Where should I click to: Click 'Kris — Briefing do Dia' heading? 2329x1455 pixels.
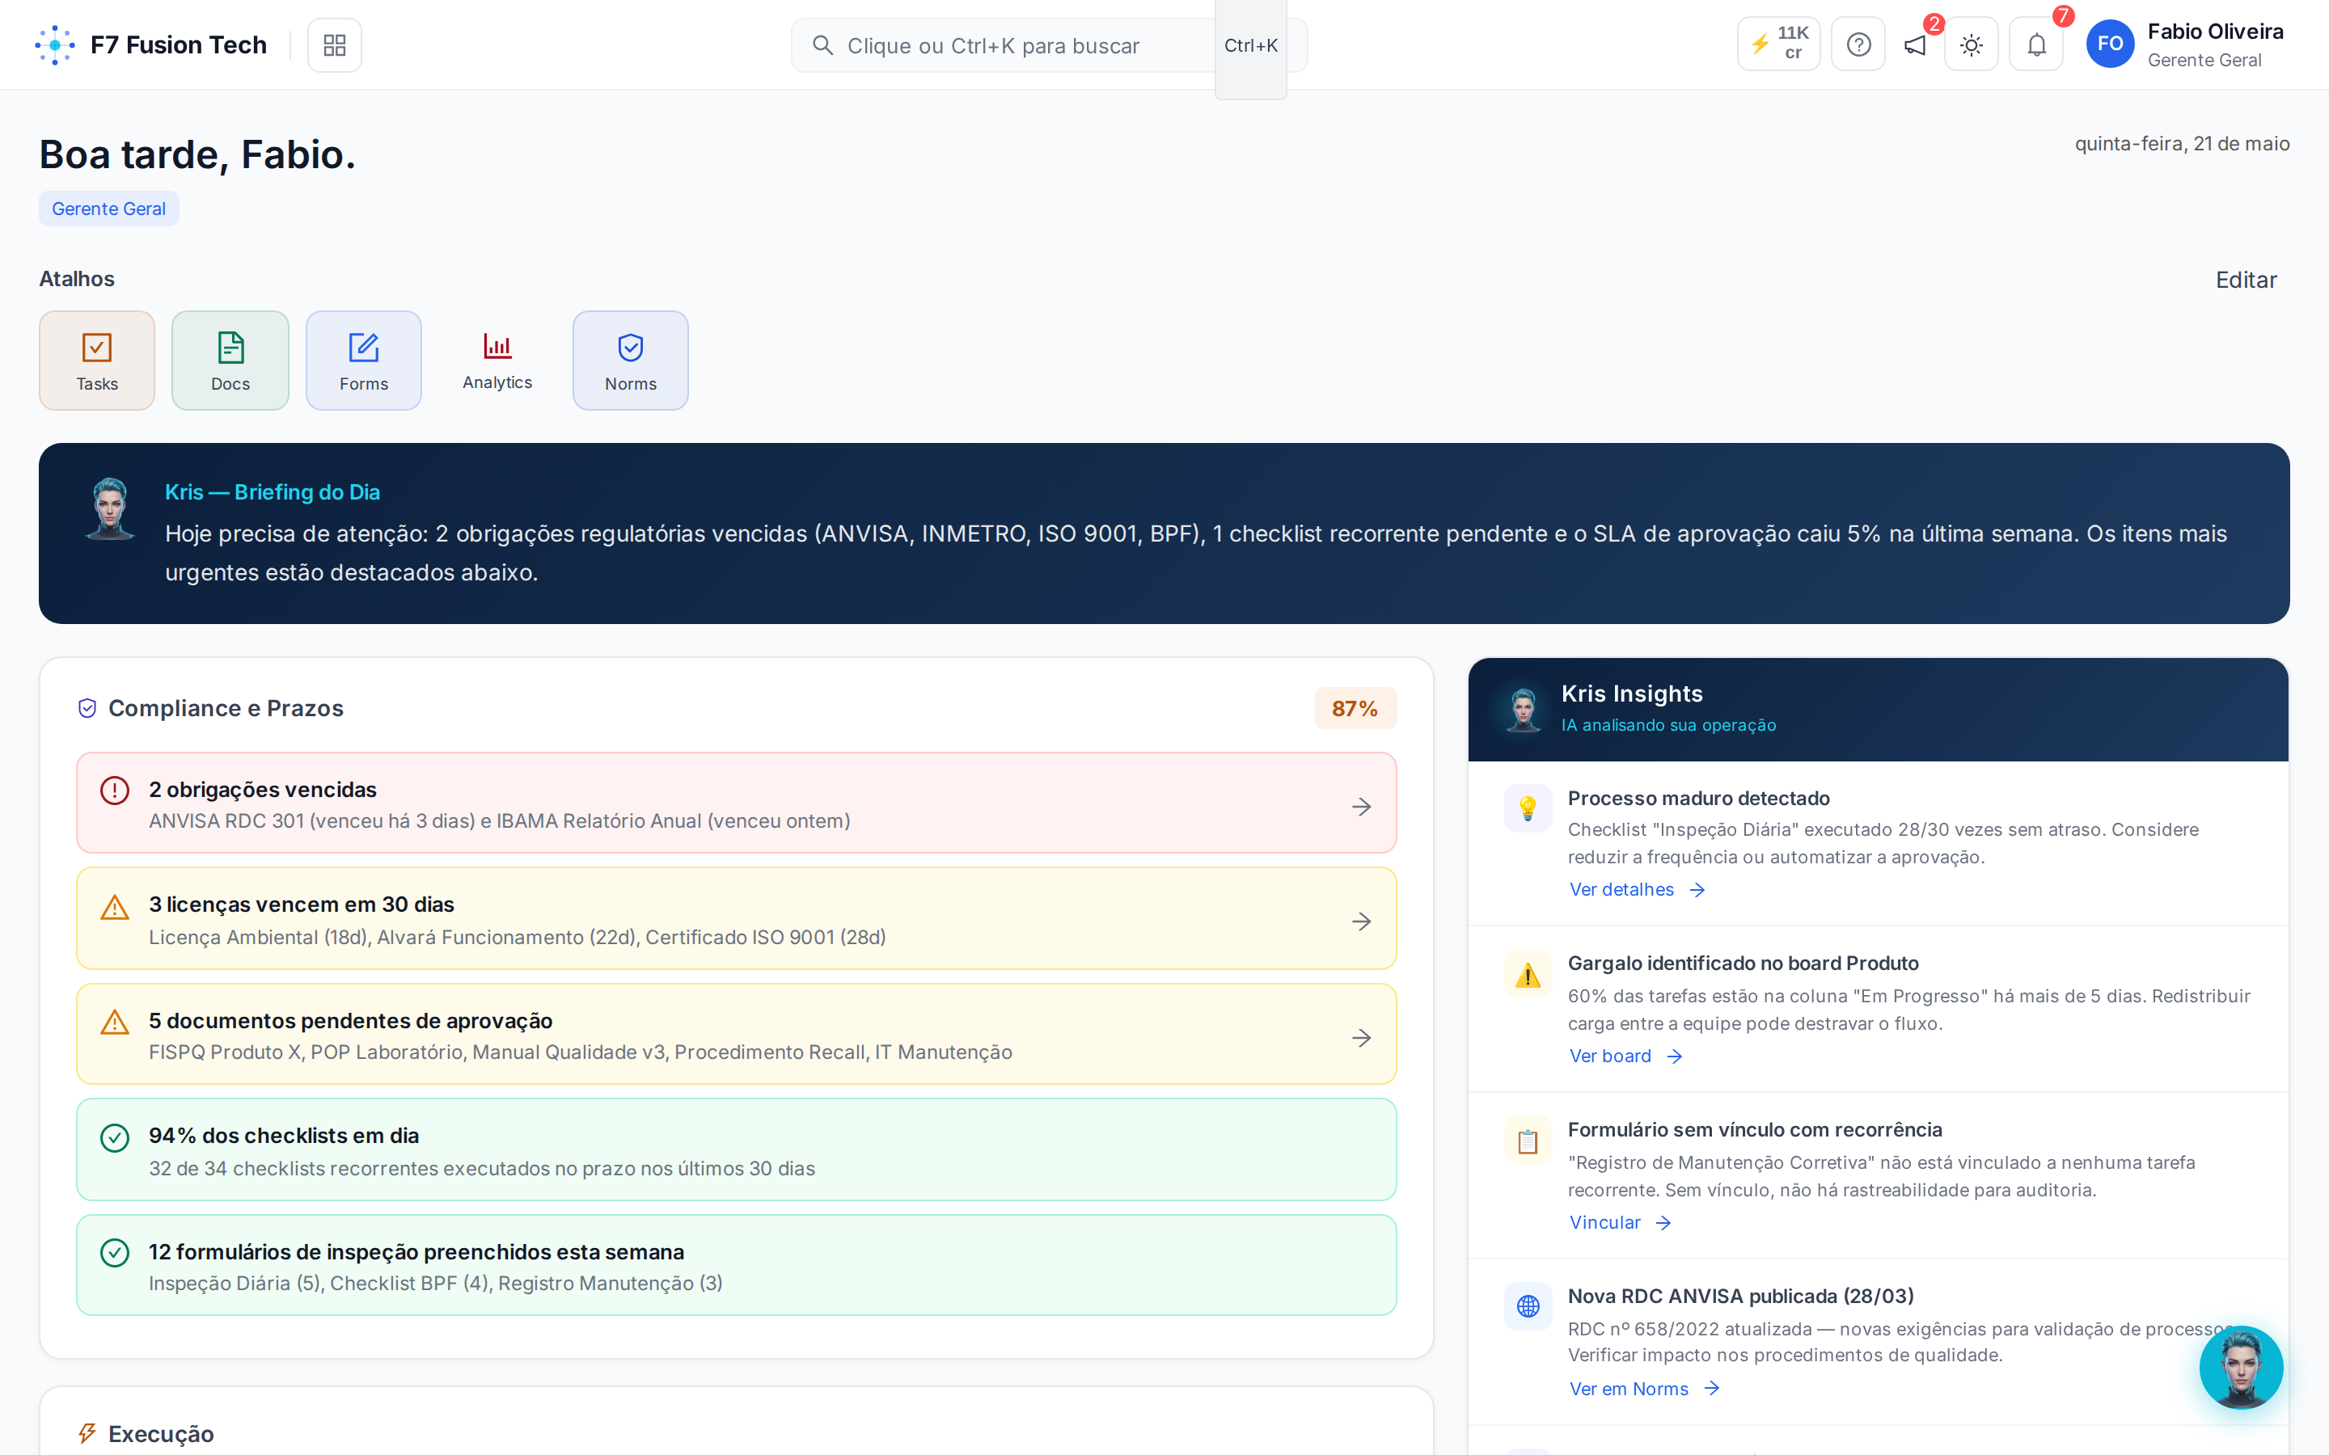273,491
